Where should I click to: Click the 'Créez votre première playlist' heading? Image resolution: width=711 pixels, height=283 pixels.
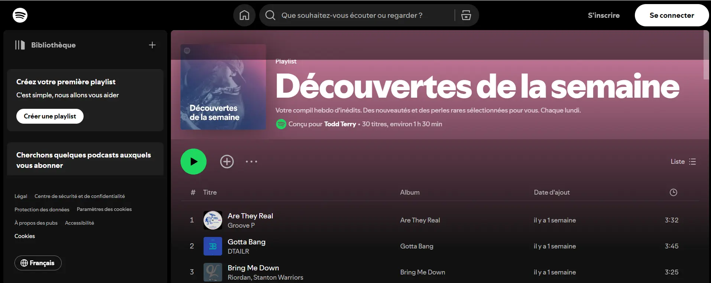pyautogui.click(x=66, y=82)
